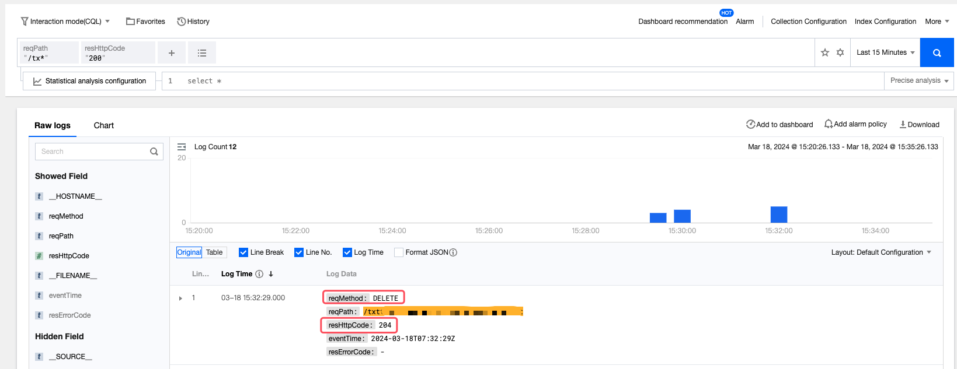957x369 pixels.
Task: Click the Download arrow icon
Action: (903, 124)
